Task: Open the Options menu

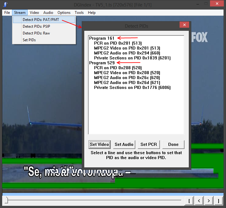Action: point(64,13)
